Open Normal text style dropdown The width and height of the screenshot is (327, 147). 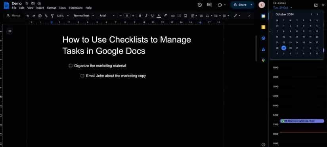84,15
